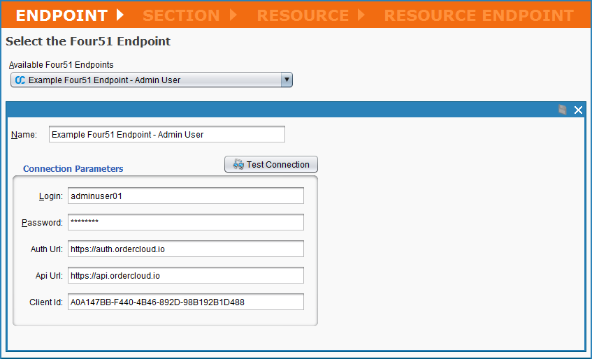Image resolution: width=592 pixels, height=359 pixels.
Task: Close the endpoint editor panel with X
Action: click(578, 110)
